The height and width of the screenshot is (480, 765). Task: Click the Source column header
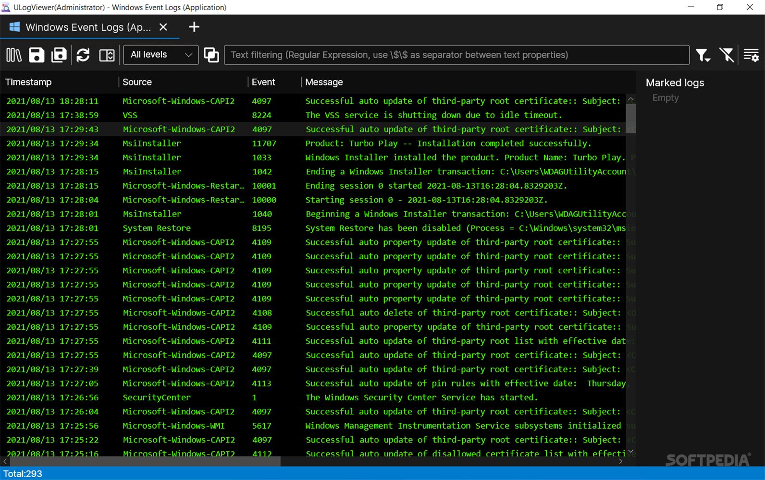pos(137,82)
